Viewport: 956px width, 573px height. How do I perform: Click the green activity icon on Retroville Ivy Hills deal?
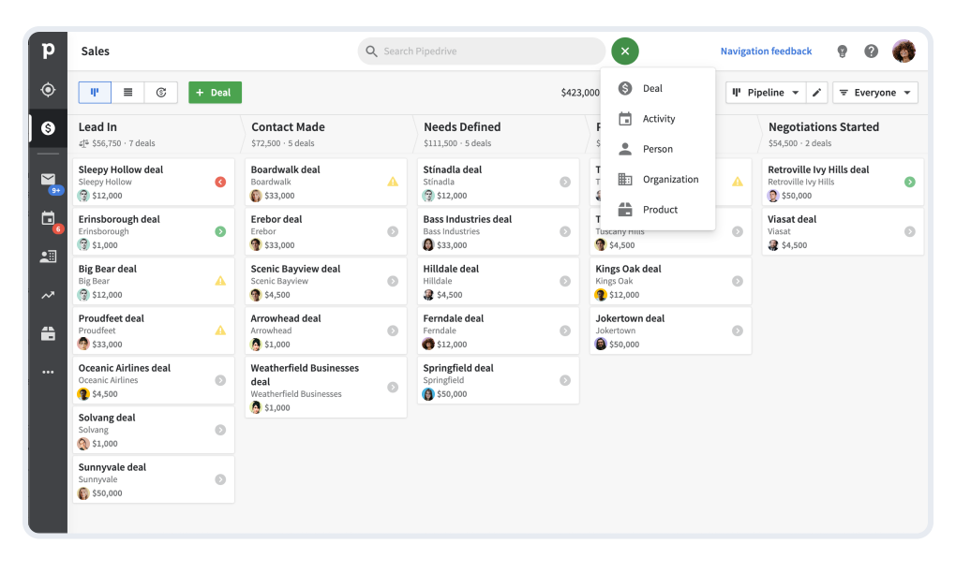910,182
